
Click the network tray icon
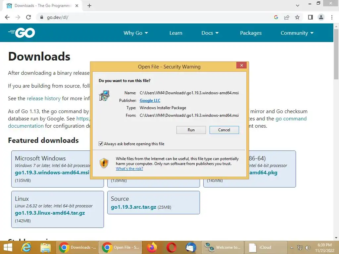[x=300, y=247]
